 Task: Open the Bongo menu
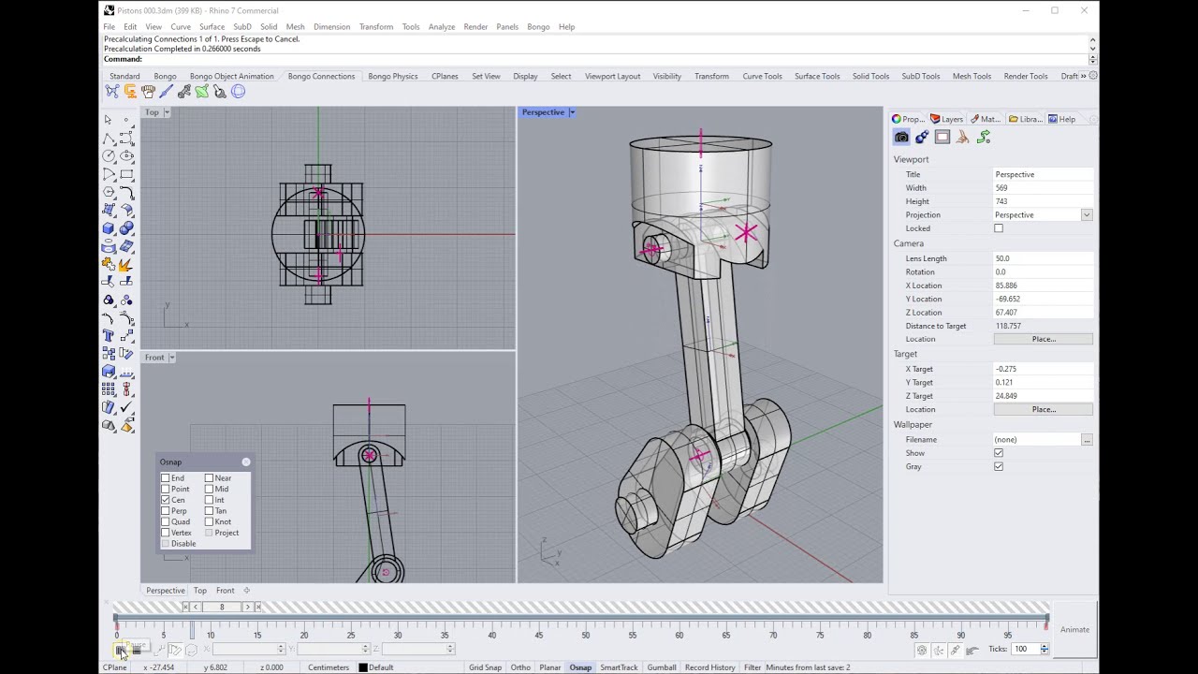tap(538, 27)
